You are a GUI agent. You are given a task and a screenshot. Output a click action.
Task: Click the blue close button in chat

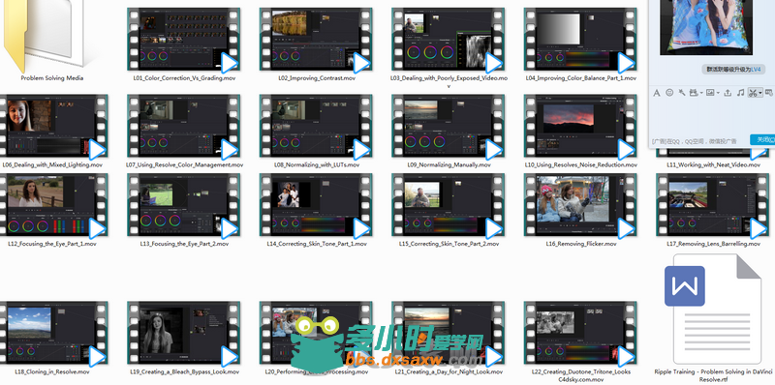click(x=762, y=139)
